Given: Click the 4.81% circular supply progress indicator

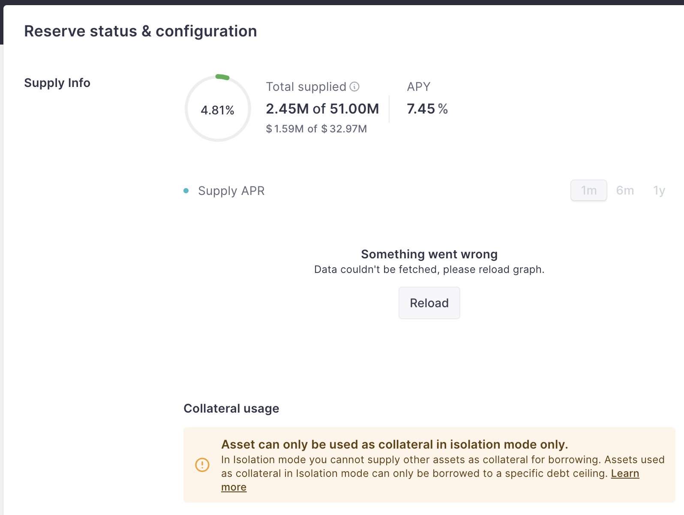Looking at the screenshot, I should pyautogui.click(x=218, y=109).
